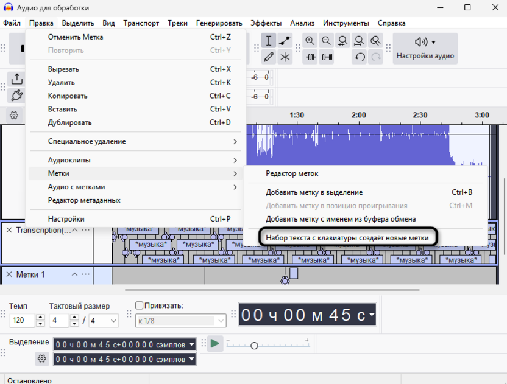The width and height of the screenshot is (507, 384).
Task: Open selection start format dropdown
Action: (192, 344)
